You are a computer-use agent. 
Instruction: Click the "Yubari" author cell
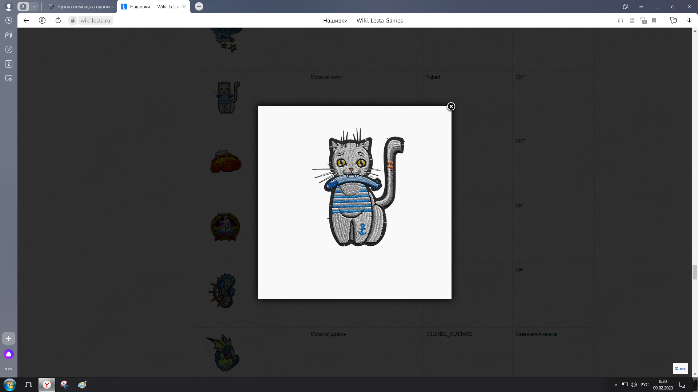433,77
